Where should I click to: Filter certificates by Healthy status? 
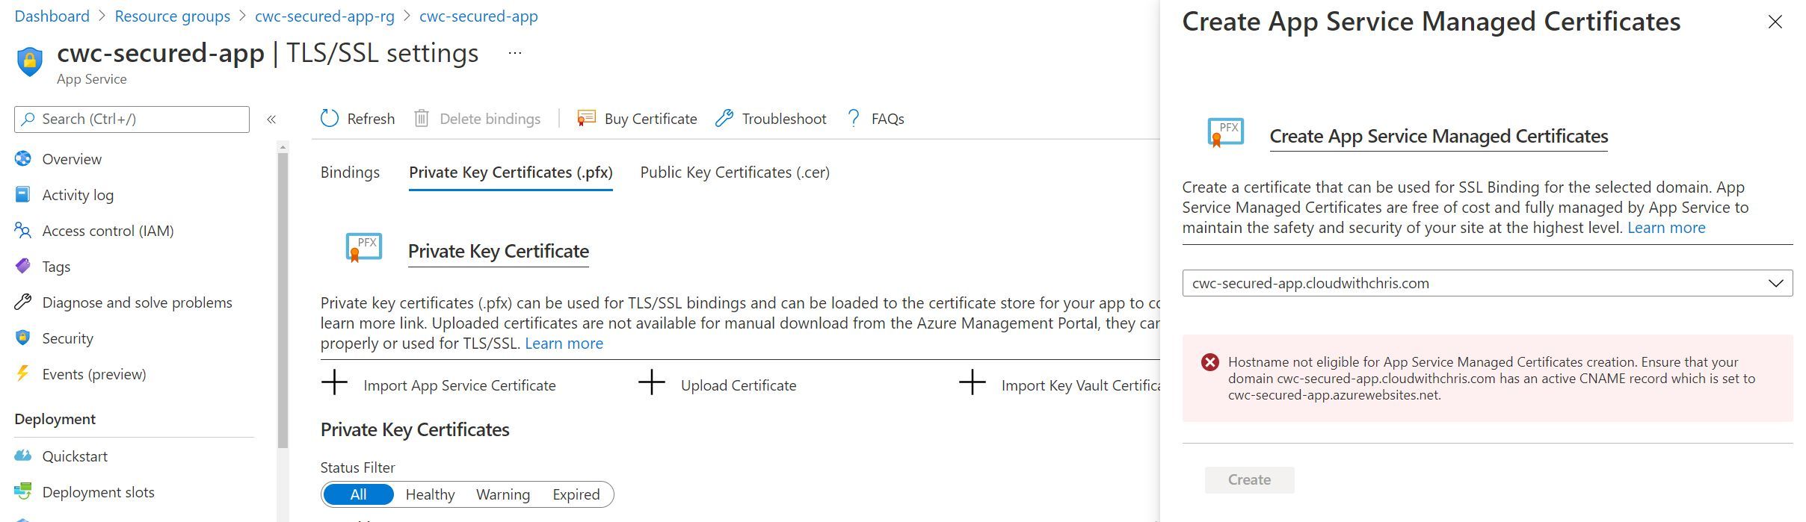coord(430,494)
